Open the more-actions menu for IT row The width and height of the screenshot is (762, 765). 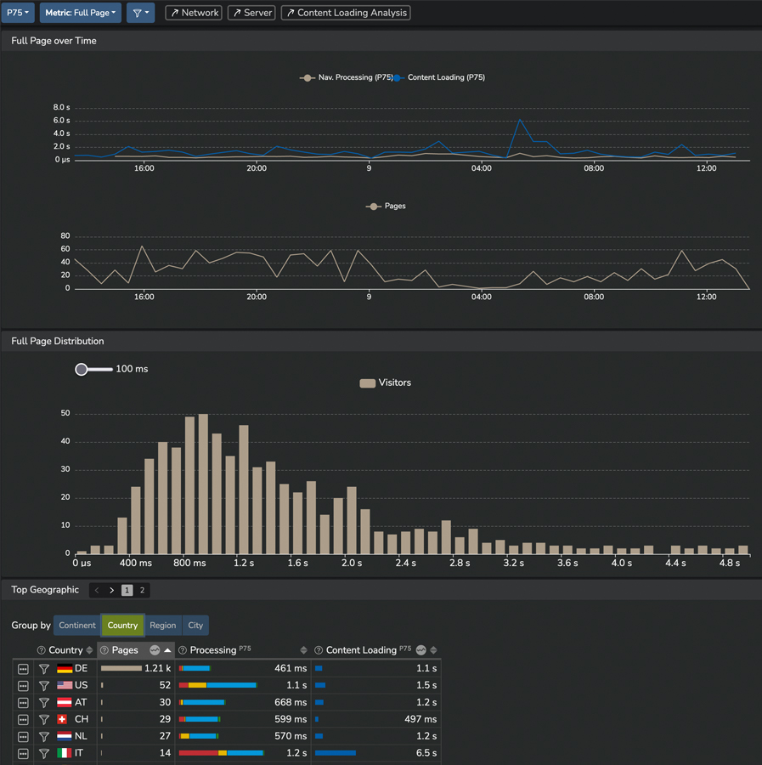tap(23, 753)
